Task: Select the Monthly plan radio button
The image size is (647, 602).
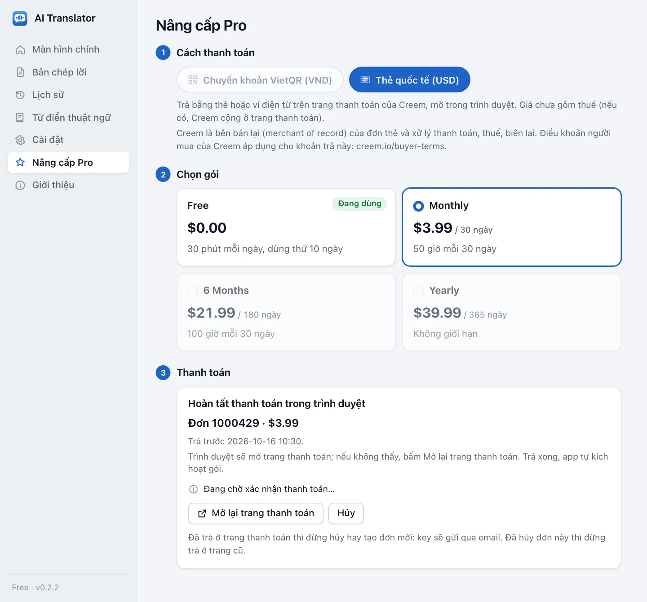Action: [418, 206]
